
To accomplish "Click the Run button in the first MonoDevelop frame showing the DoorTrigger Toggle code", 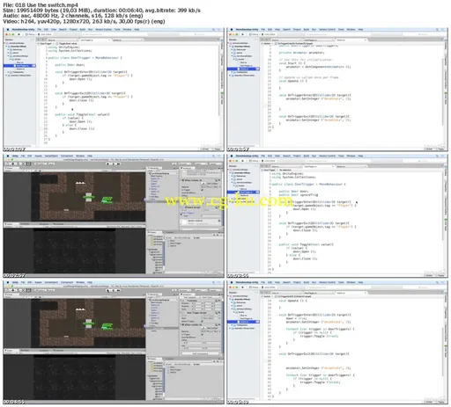I will pyautogui.click(x=18, y=34).
